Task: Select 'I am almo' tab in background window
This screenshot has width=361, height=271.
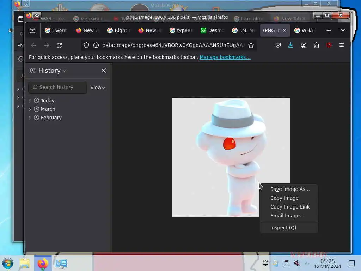Action: coord(249,19)
